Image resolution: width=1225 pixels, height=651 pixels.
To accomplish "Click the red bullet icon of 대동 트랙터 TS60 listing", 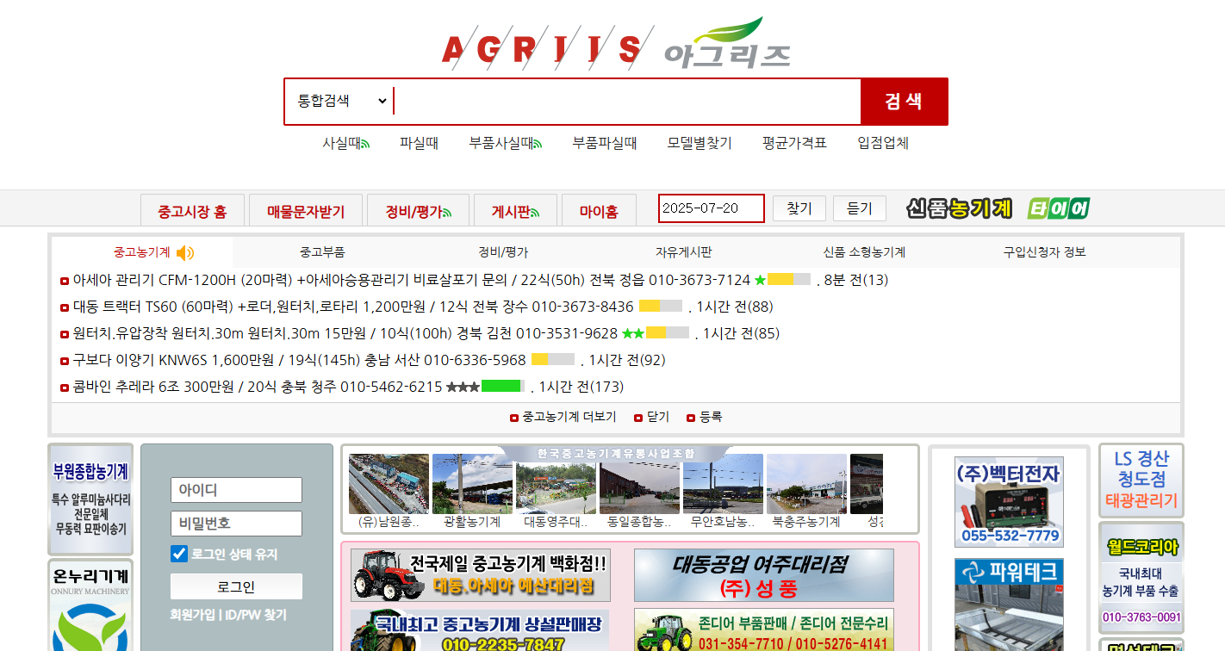I will tap(65, 307).
